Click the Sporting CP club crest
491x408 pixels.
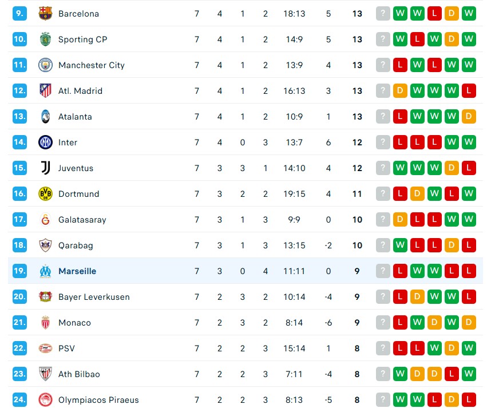tap(45, 39)
